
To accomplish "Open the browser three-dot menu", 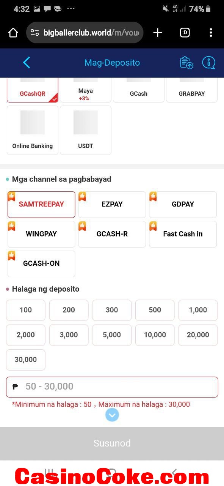I will [211, 33].
